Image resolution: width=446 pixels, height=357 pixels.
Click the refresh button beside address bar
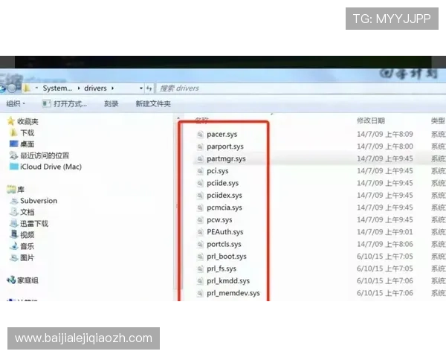click(x=149, y=89)
